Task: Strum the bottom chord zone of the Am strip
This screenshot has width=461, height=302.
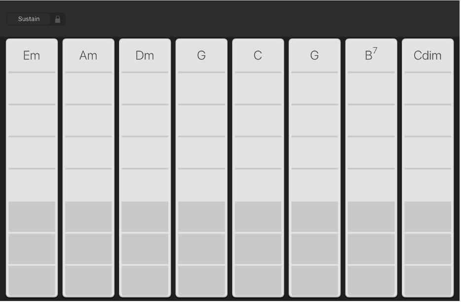Action: click(88, 281)
